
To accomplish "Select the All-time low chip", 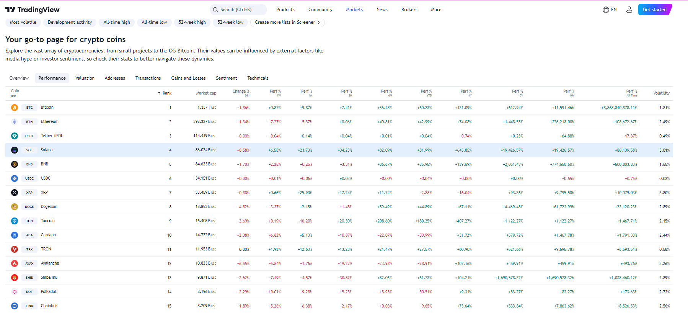I will [154, 22].
